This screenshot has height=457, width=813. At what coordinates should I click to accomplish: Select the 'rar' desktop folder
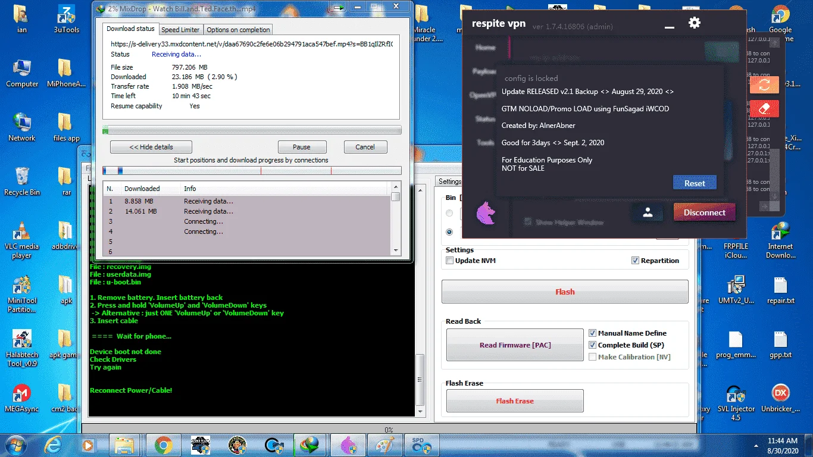[66, 181]
